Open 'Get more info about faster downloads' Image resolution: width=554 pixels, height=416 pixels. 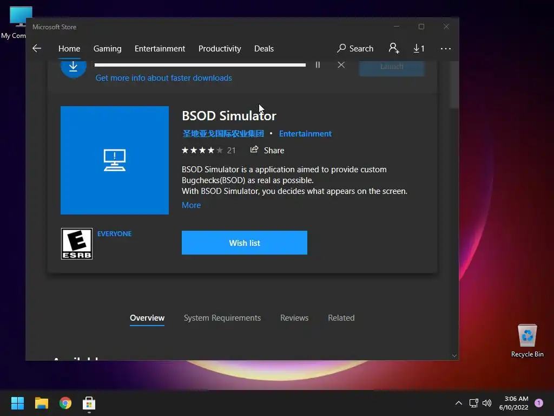[163, 78]
